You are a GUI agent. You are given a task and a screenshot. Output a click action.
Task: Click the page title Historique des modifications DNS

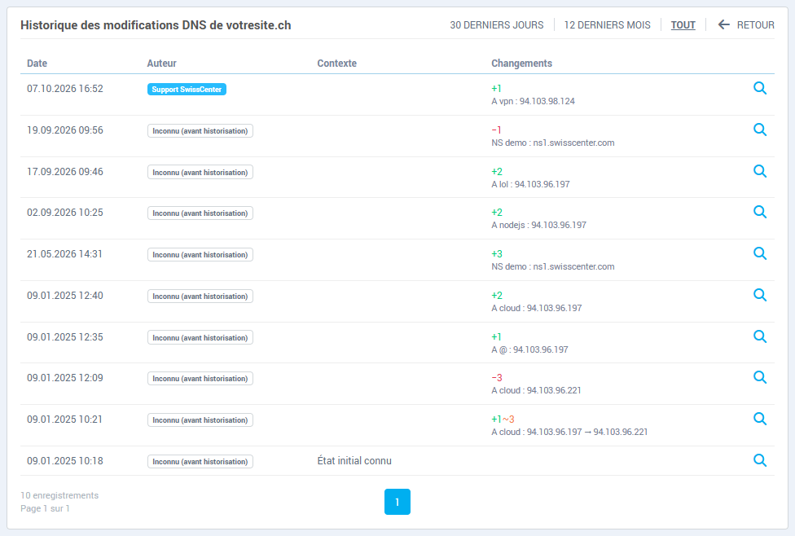pyautogui.click(x=156, y=25)
